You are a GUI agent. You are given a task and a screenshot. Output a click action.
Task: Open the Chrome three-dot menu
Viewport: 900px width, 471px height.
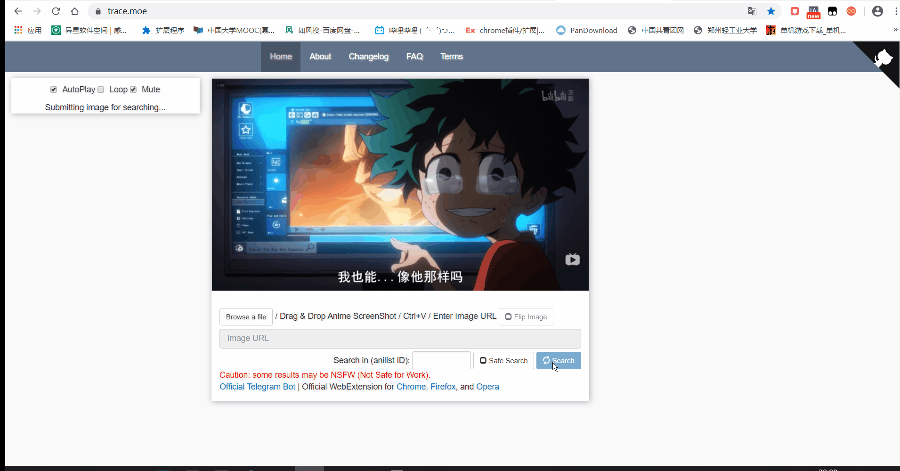[896, 11]
